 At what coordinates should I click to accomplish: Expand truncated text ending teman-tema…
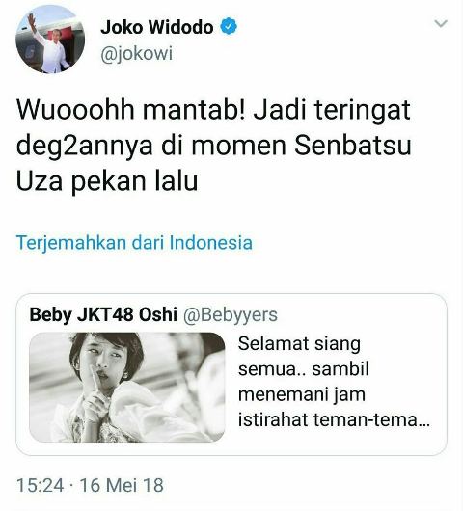(x=334, y=419)
